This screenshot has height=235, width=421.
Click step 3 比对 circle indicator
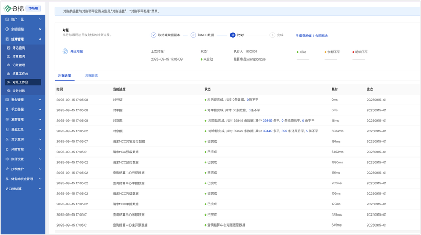(x=233, y=35)
